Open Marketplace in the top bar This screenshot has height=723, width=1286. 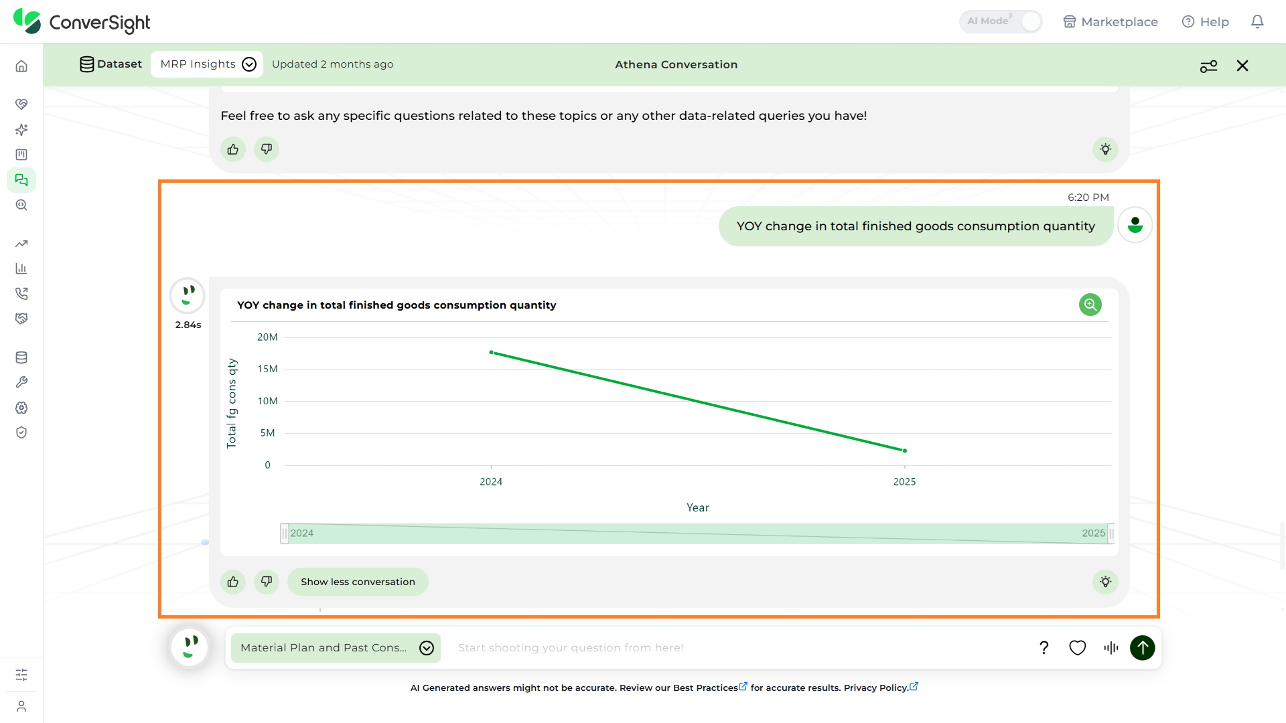click(x=1110, y=22)
